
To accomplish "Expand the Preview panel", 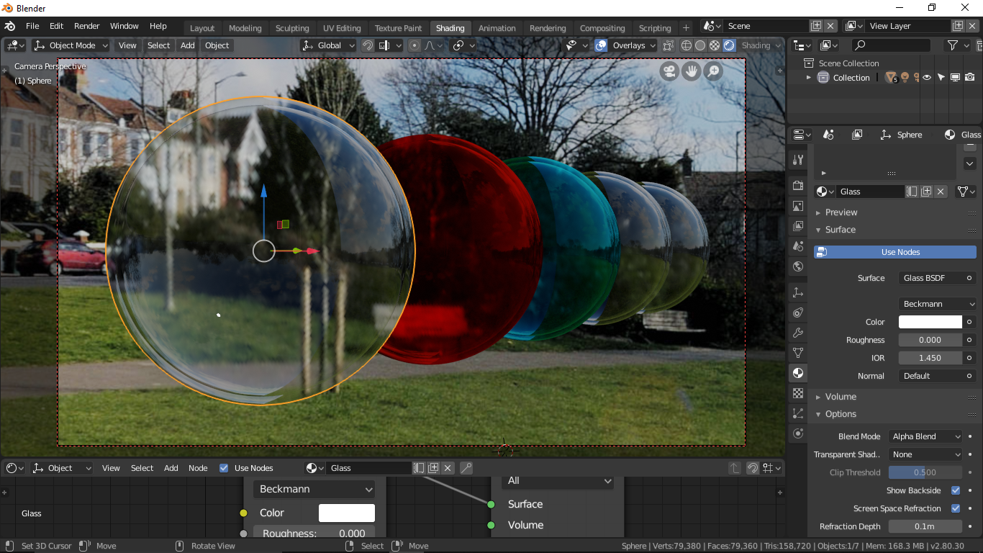I will (x=841, y=212).
